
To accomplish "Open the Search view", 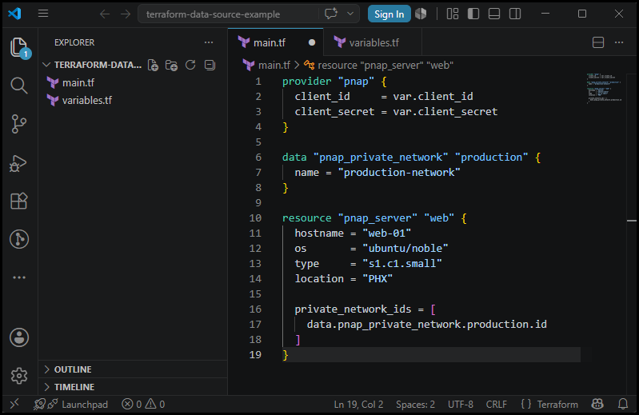I will point(18,86).
